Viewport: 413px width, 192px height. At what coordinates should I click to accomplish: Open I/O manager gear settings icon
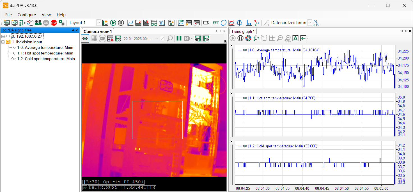(62, 23)
